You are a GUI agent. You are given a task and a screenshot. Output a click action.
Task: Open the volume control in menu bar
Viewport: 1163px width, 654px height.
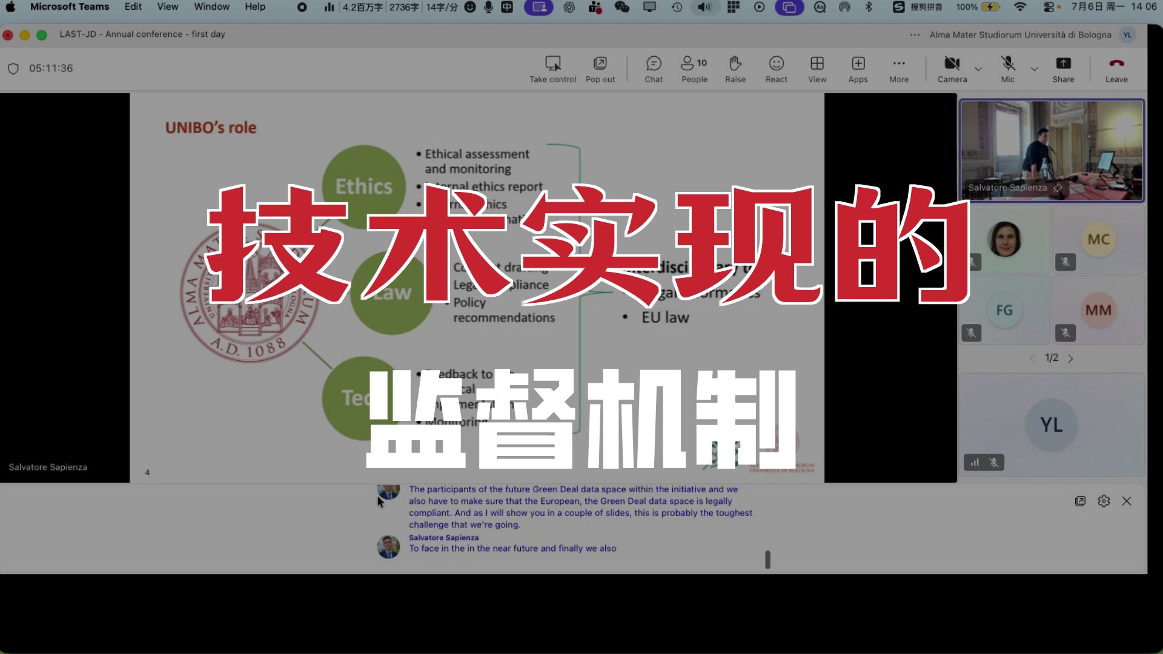tap(704, 7)
